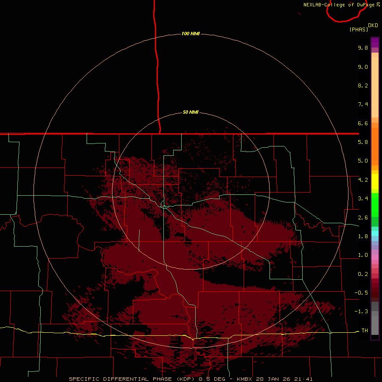Image resolution: width=382 pixels, height=382 pixels.
Task: Select the 1.8 value on color scale
Action: pyautogui.click(x=363, y=236)
